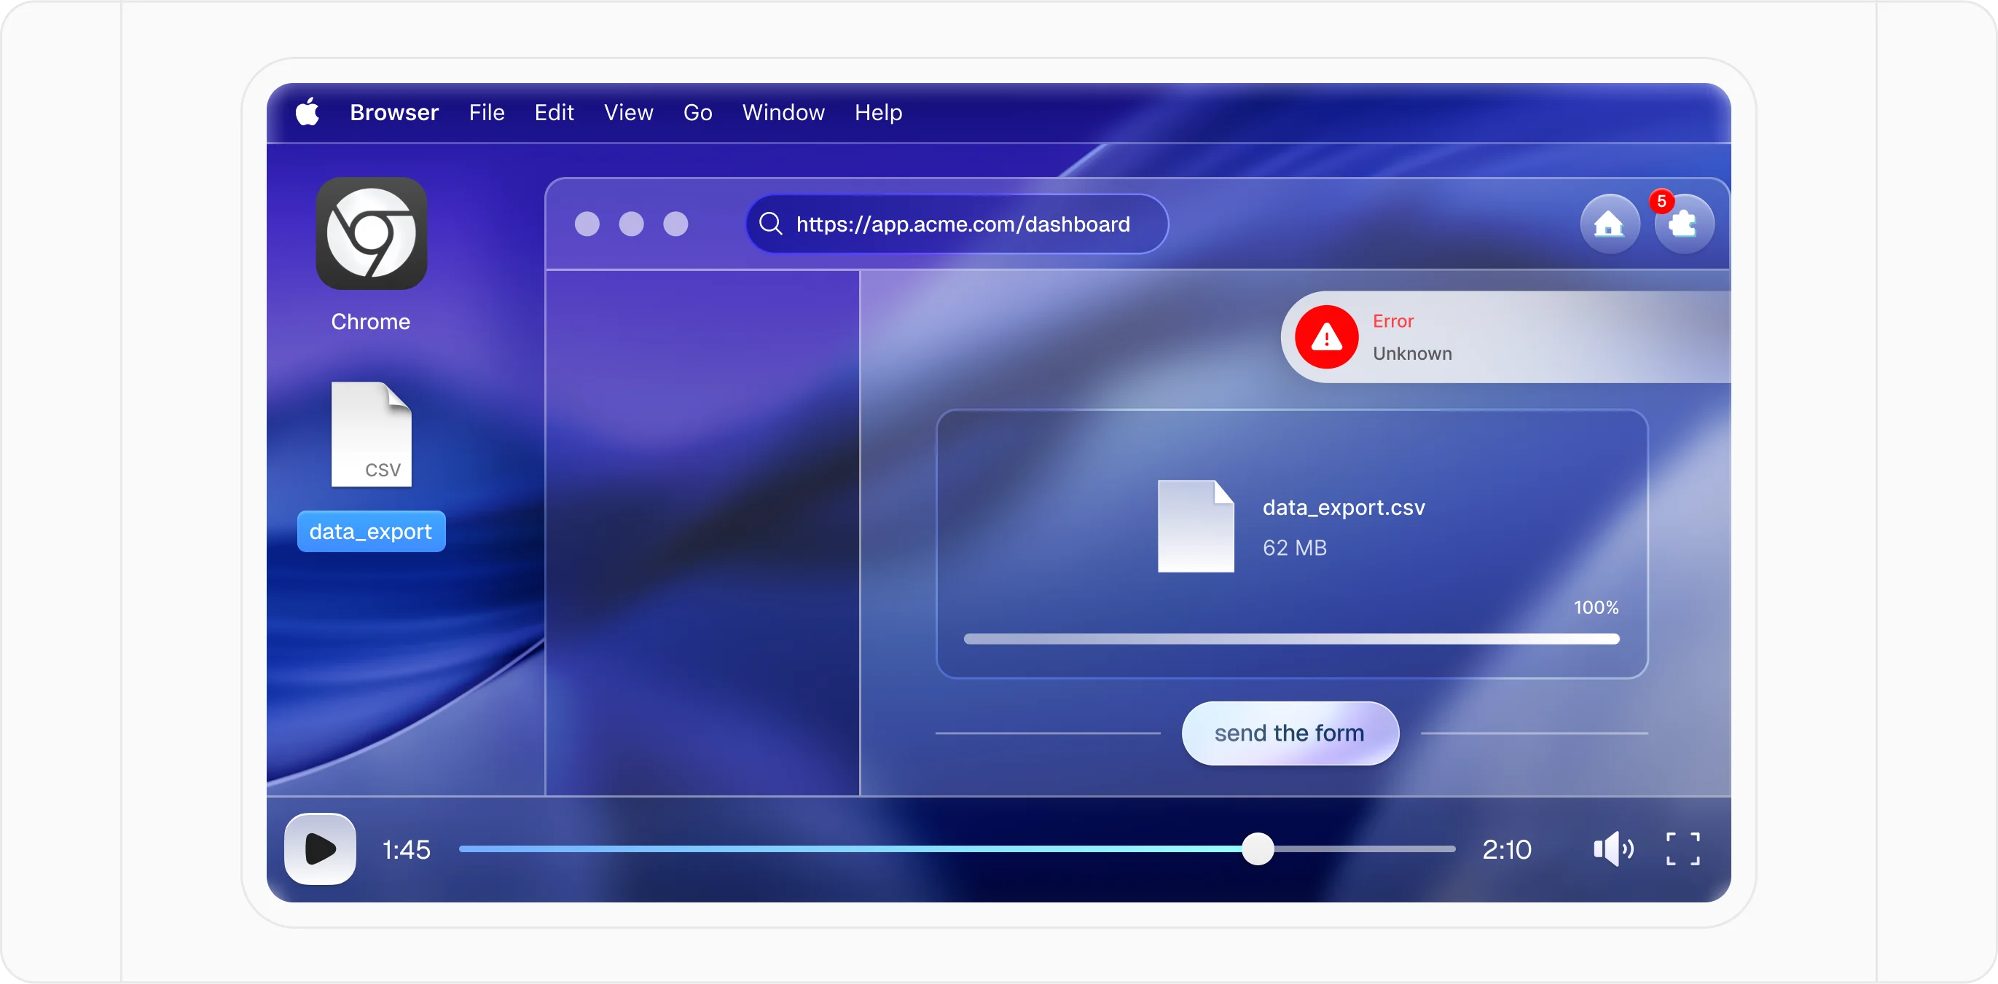Open the File menu
The image size is (1998, 984).
click(x=486, y=112)
